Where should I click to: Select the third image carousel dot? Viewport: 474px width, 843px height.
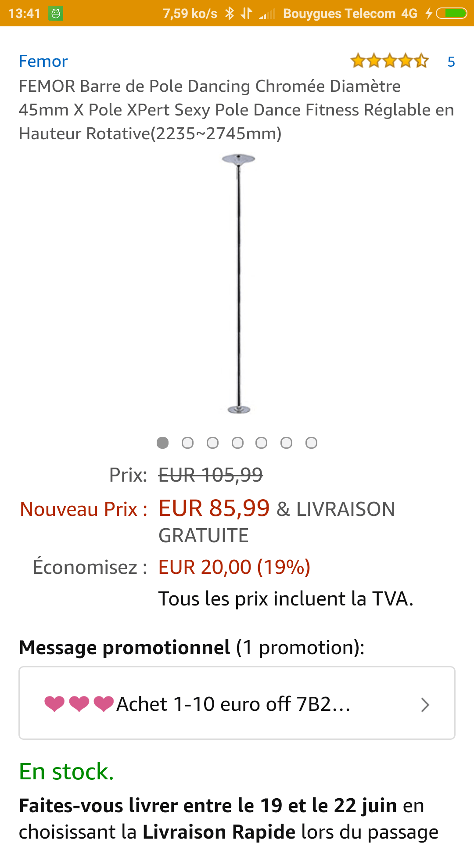pyautogui.click(x=212, y=443)
